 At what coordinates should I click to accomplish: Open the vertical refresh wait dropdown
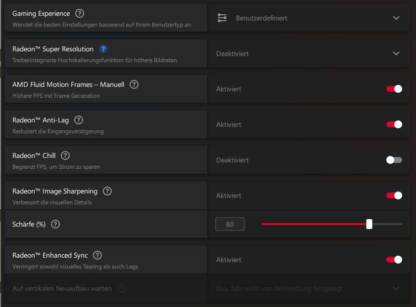(396, 288)
